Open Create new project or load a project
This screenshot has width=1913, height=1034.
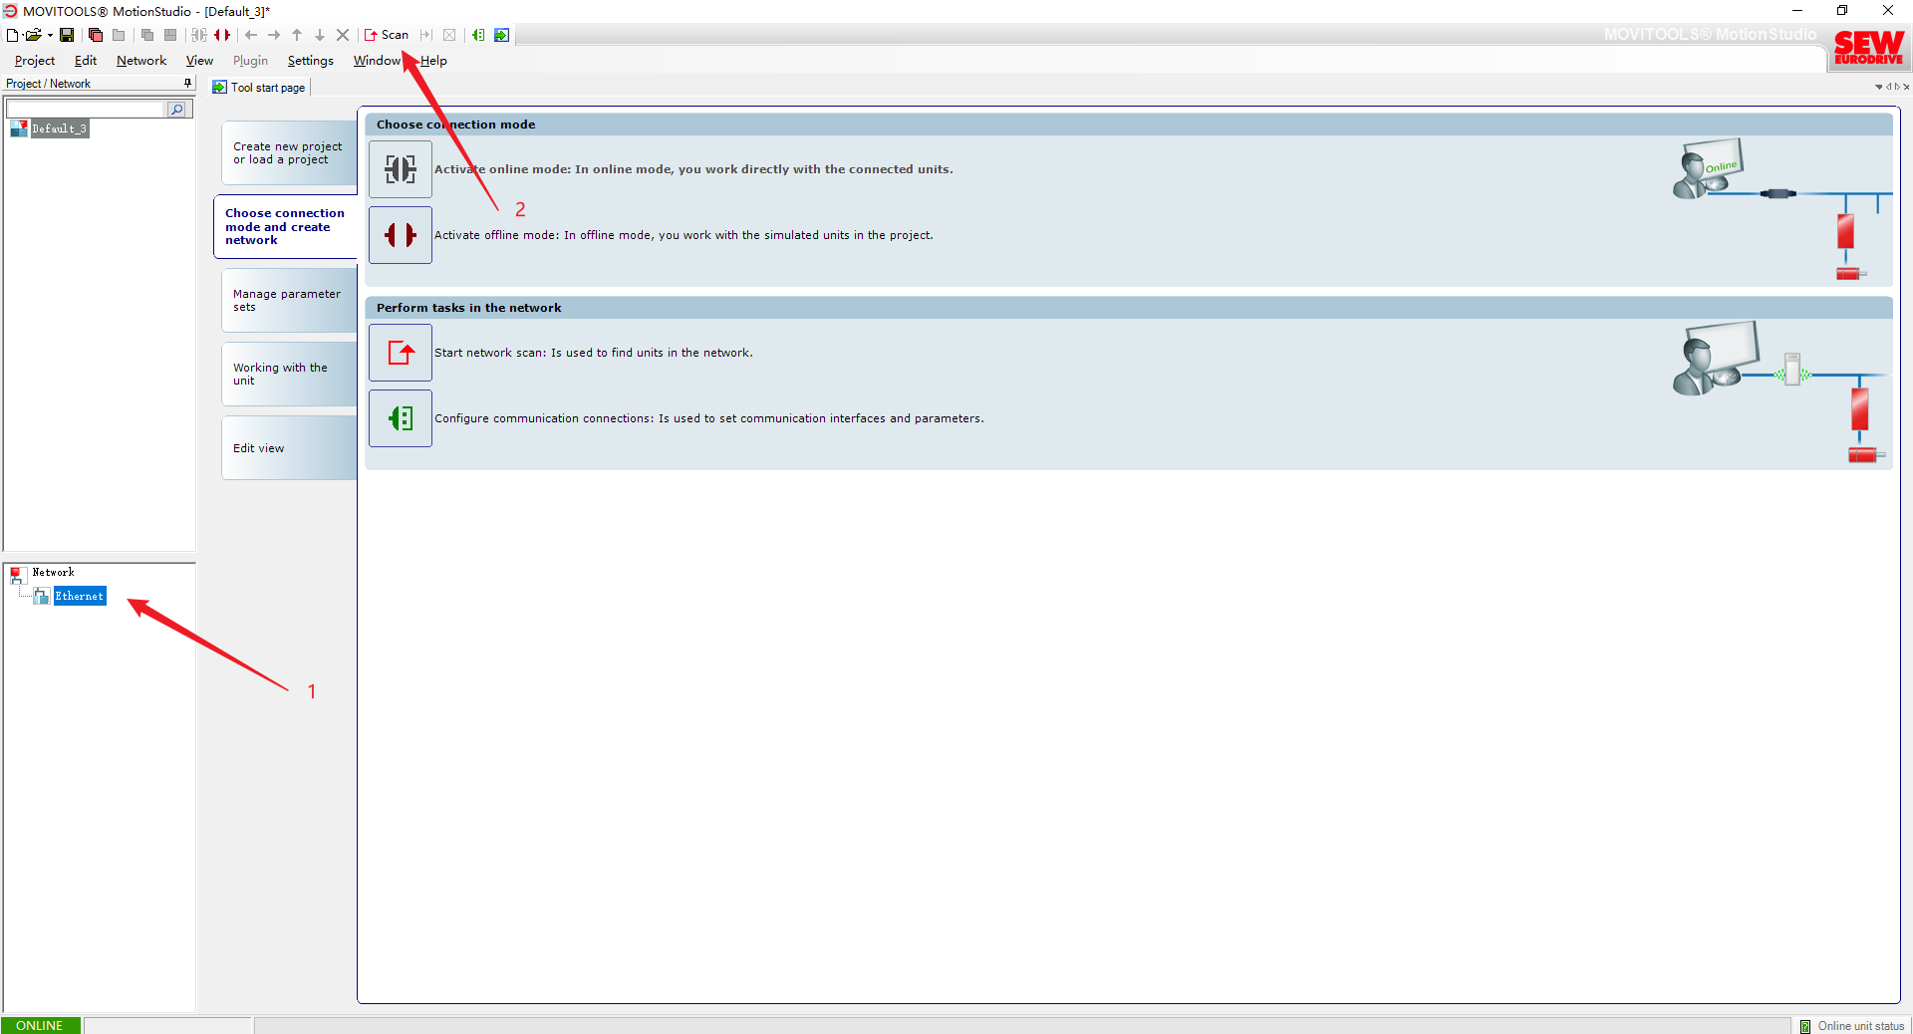[x=288, y=152]
